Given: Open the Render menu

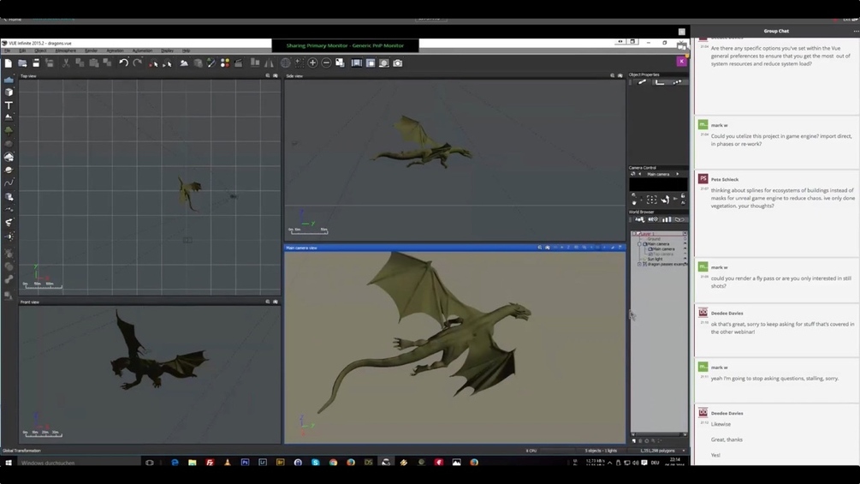Looking at the screenshot, I should (x=91, y=51).
